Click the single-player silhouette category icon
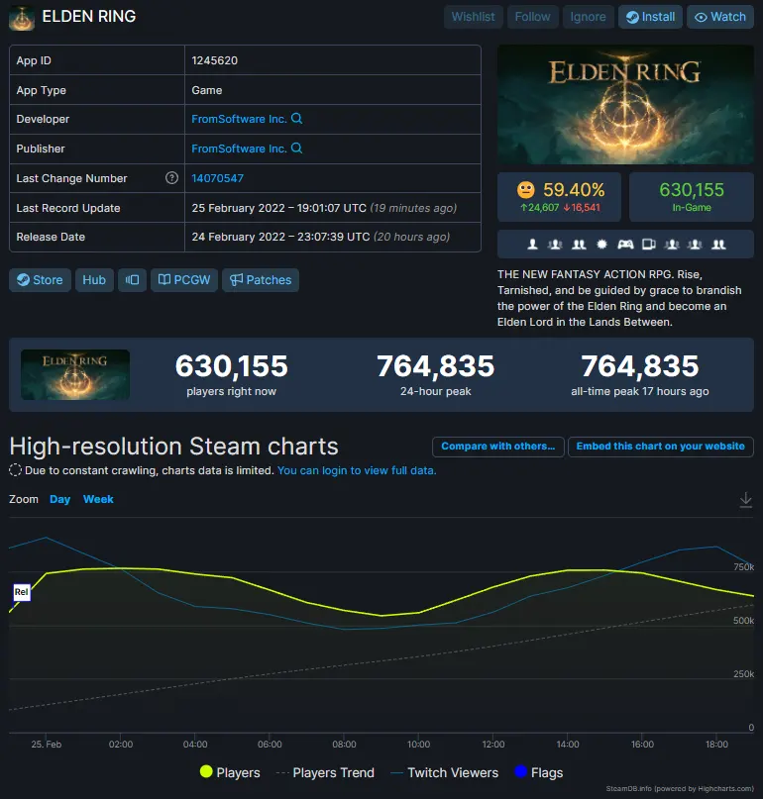The width and height of the screenshot is (763, 799). point(532,245)
